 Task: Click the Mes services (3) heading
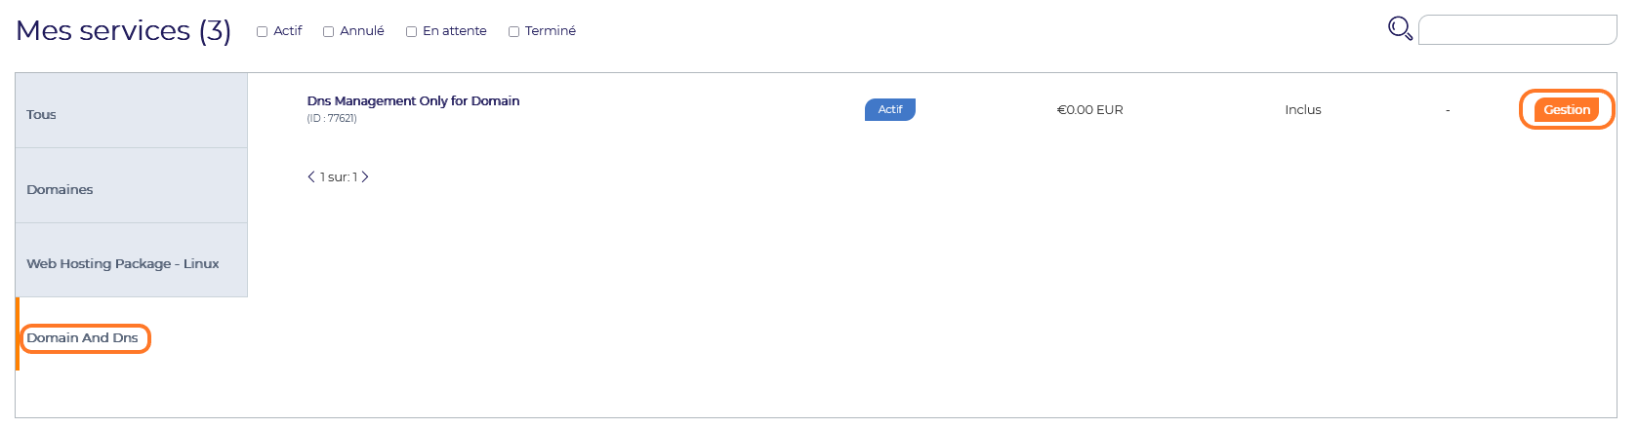124,30
